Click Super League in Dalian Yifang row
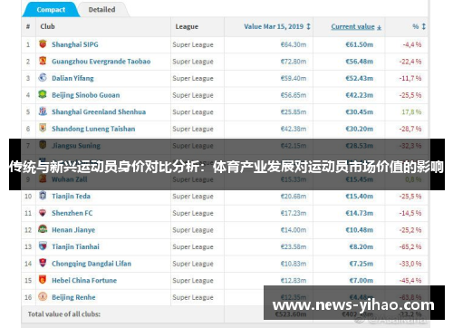This screenshot has height=328, width=453. tap(193, 79)
